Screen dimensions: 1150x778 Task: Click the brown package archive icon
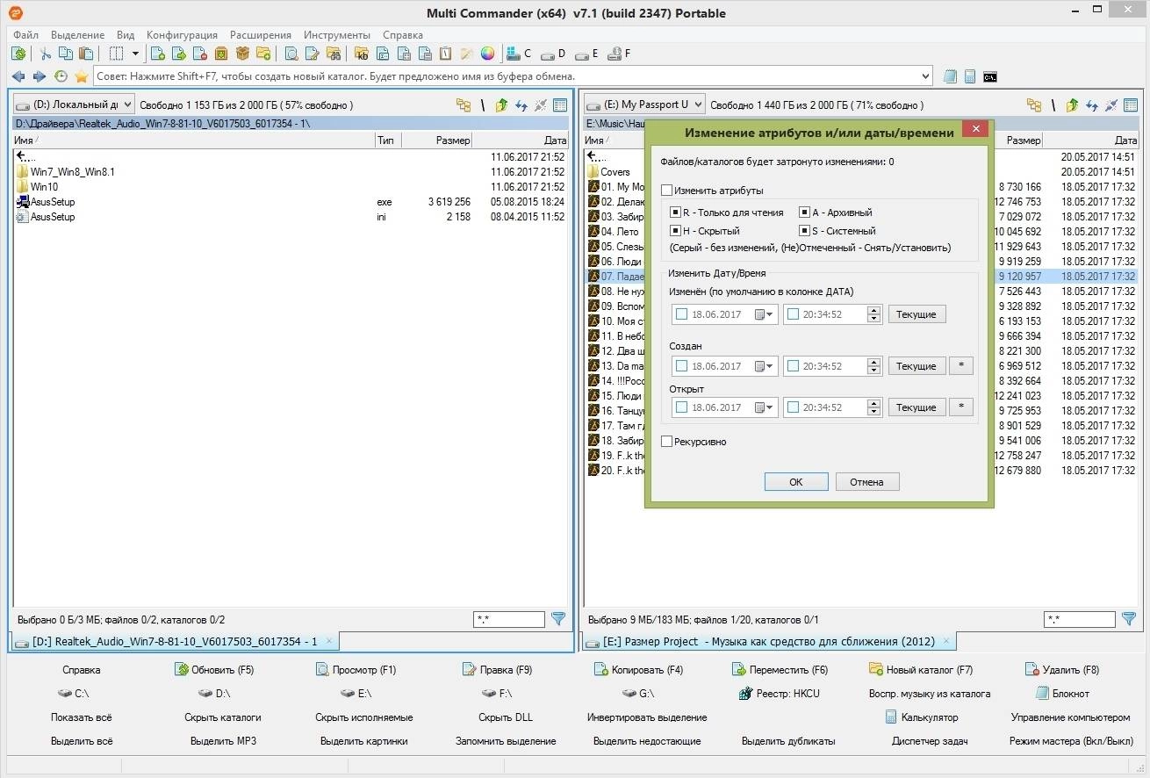coord(242,54)
